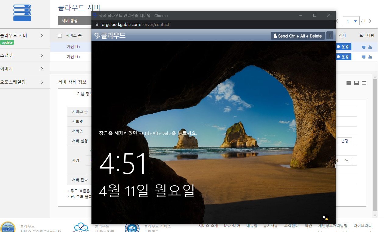
Task: Click the 서버 상세 정보 section heading
Action: pos(72,82)
